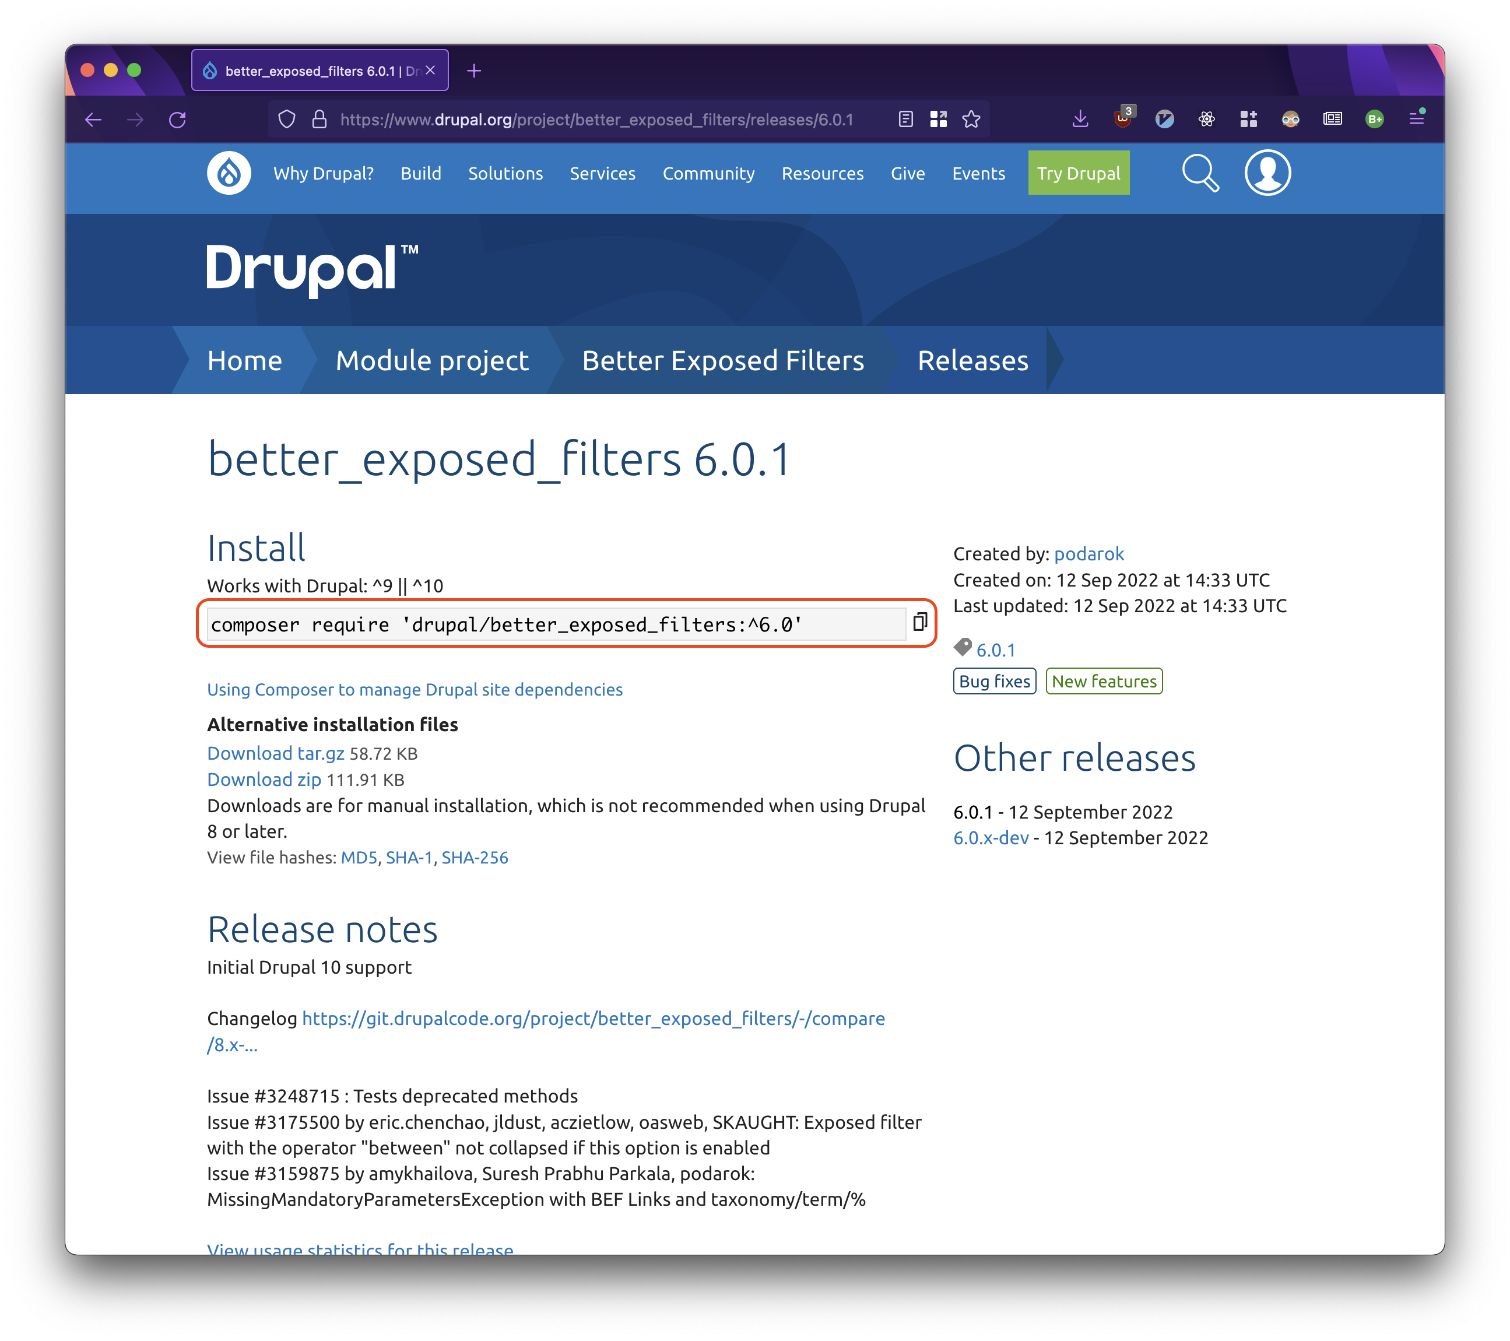Select the better_exposed_filters 6.0.1 browser tab
The width and height of the screenshot is (1510, 1341).
[320, 70]
